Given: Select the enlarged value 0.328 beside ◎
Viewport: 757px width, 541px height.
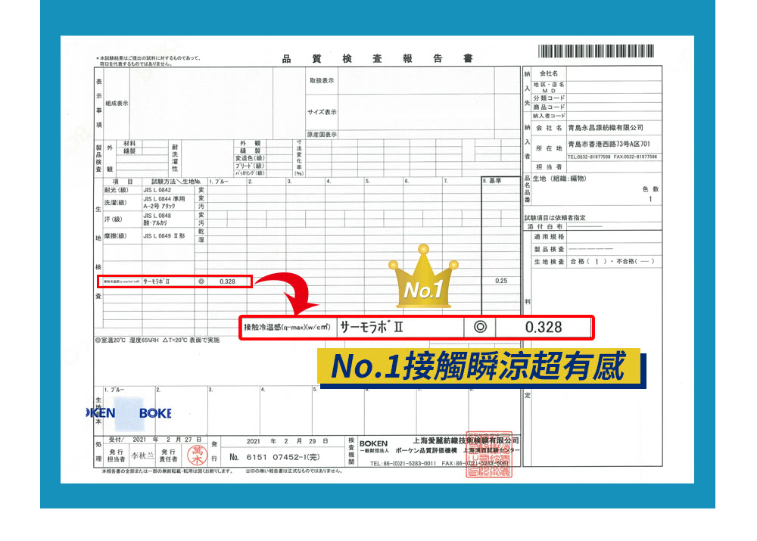Looking at the screenshot, I should pos(543,327).
